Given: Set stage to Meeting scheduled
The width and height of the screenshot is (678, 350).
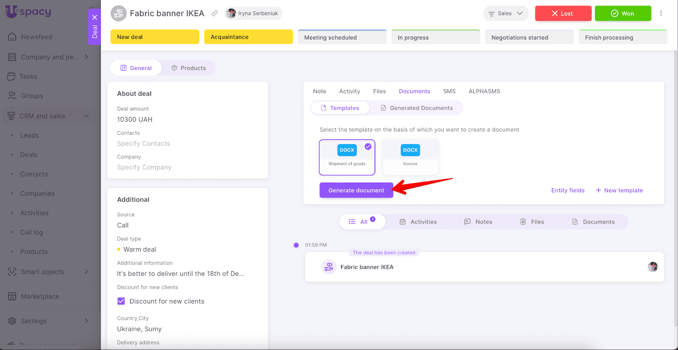Looking at the screenshot, I should (x=342, y=37).
